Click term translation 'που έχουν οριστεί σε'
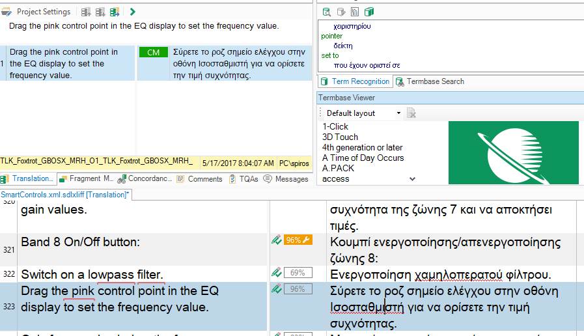The image size is (584, 336). [x=367, y=65]
